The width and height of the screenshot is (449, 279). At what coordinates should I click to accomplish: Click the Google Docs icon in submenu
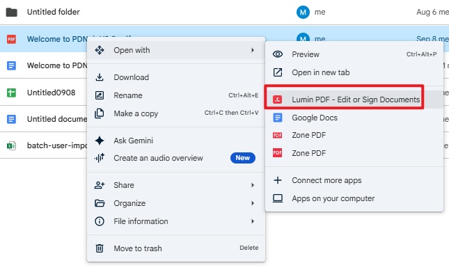click(278, 118)
